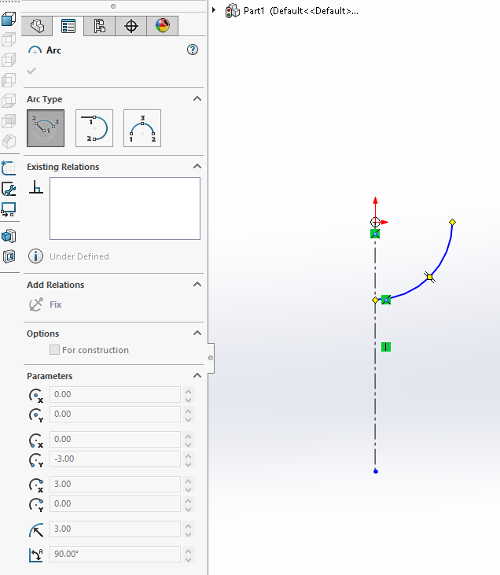The image size is (500, 575).
Task: Click the center Y coordinate field
Action: pos(115,414)
